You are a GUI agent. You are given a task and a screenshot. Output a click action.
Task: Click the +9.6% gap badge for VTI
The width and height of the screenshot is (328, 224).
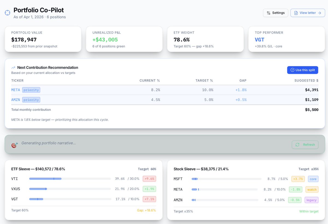tap(149, 179)
